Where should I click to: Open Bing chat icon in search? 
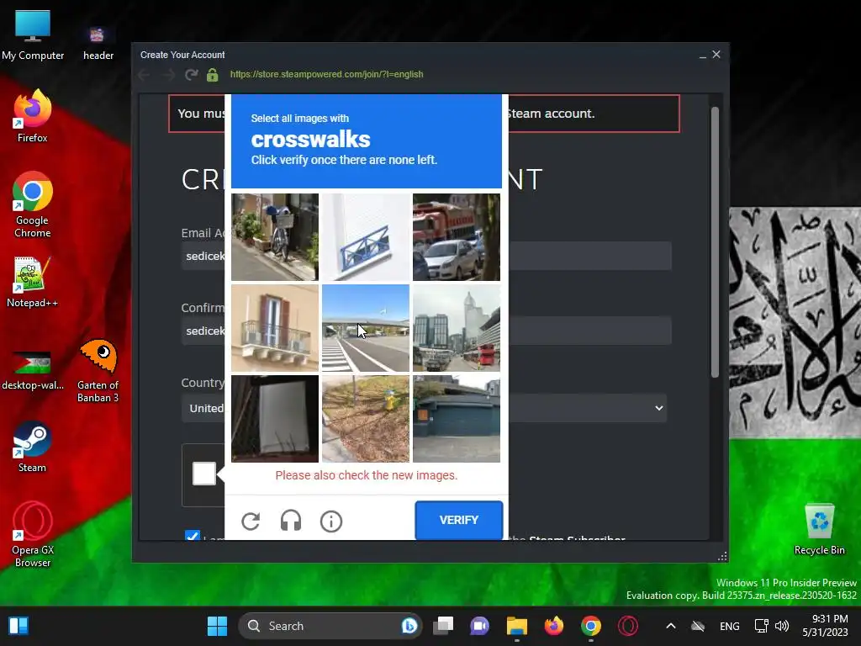[409, 626]
